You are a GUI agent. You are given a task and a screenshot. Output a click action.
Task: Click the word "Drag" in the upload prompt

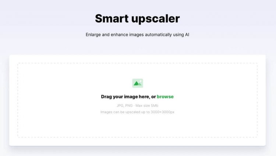tap(106, 97)
